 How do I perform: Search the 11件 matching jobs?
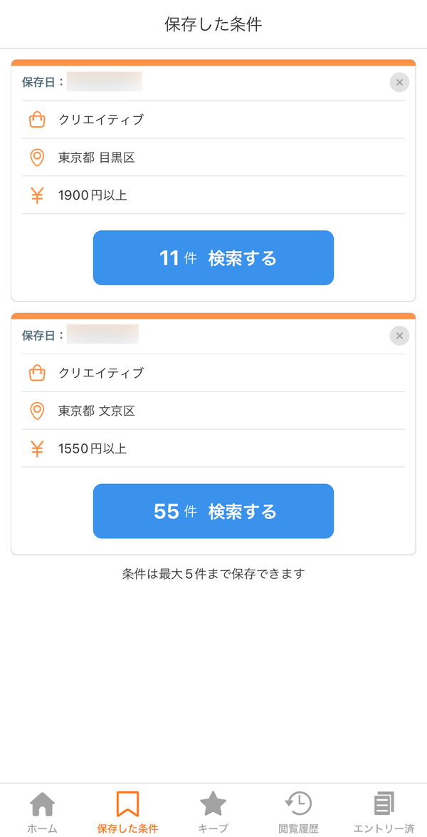point(213,258)
